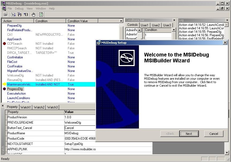231x162 pixels.
Task: Click the Condition header in Conditions bar
Action: pos(158,30)
